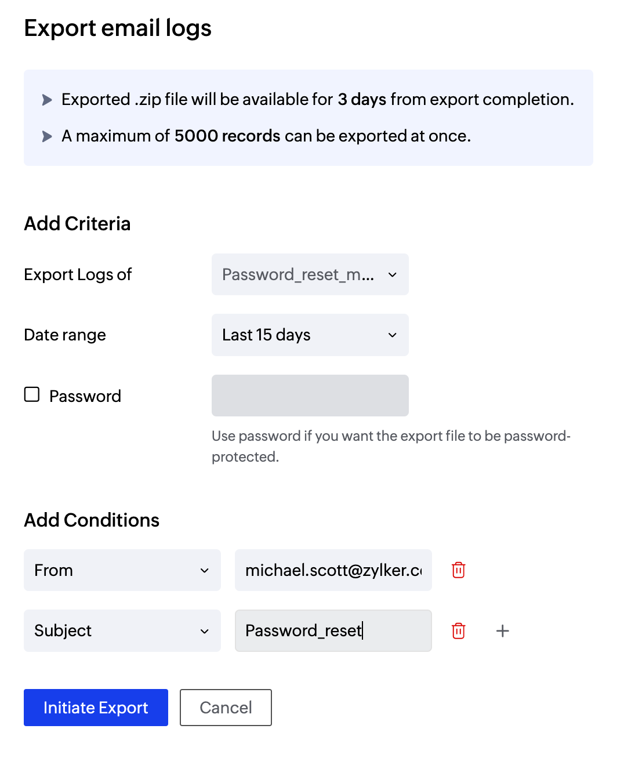The image size is (624, 776).
Task: Click the Add Conditions section heading
Action: tap(92, 520)
